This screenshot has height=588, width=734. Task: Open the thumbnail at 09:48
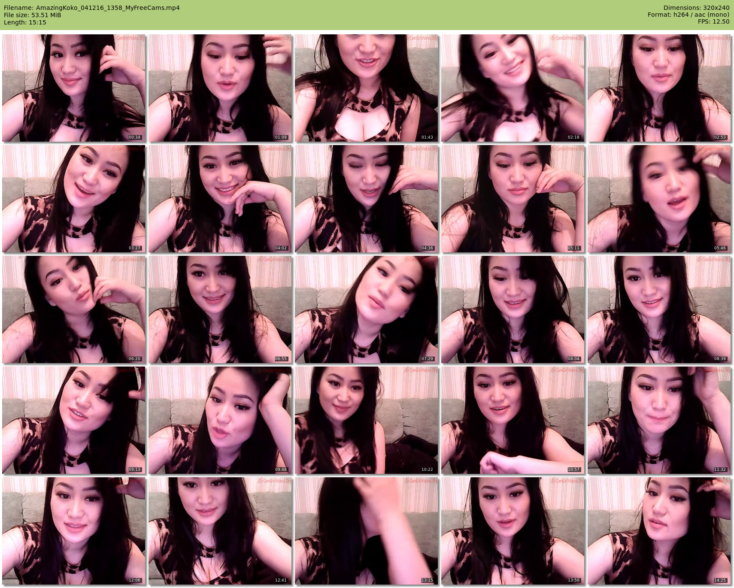220,420
